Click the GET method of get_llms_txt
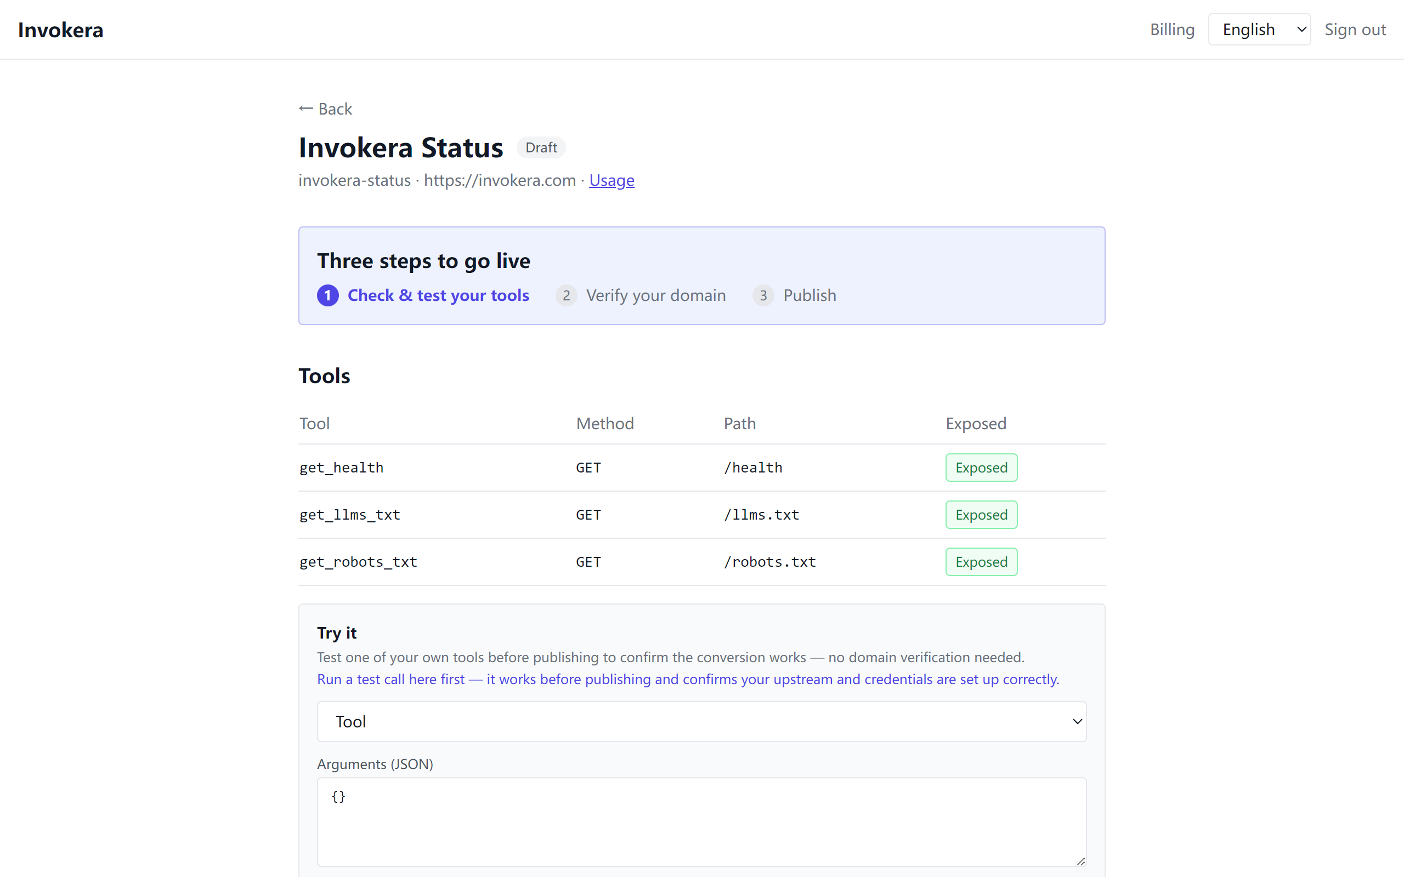This screenshot has width=1404, height=877. pos(588,515)
